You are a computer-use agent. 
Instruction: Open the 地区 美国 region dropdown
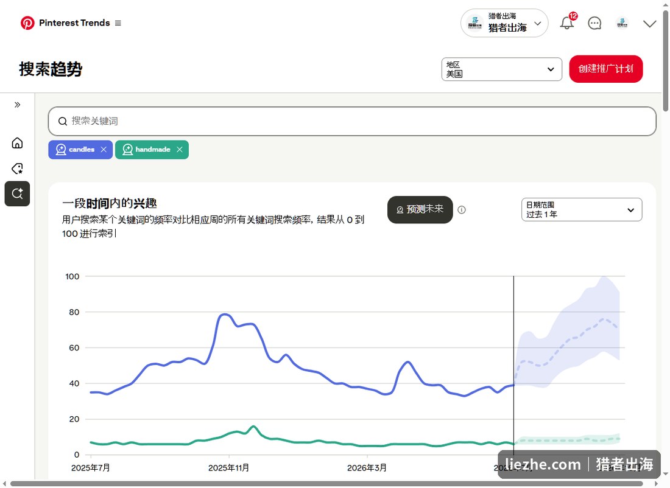coord(502,69)
